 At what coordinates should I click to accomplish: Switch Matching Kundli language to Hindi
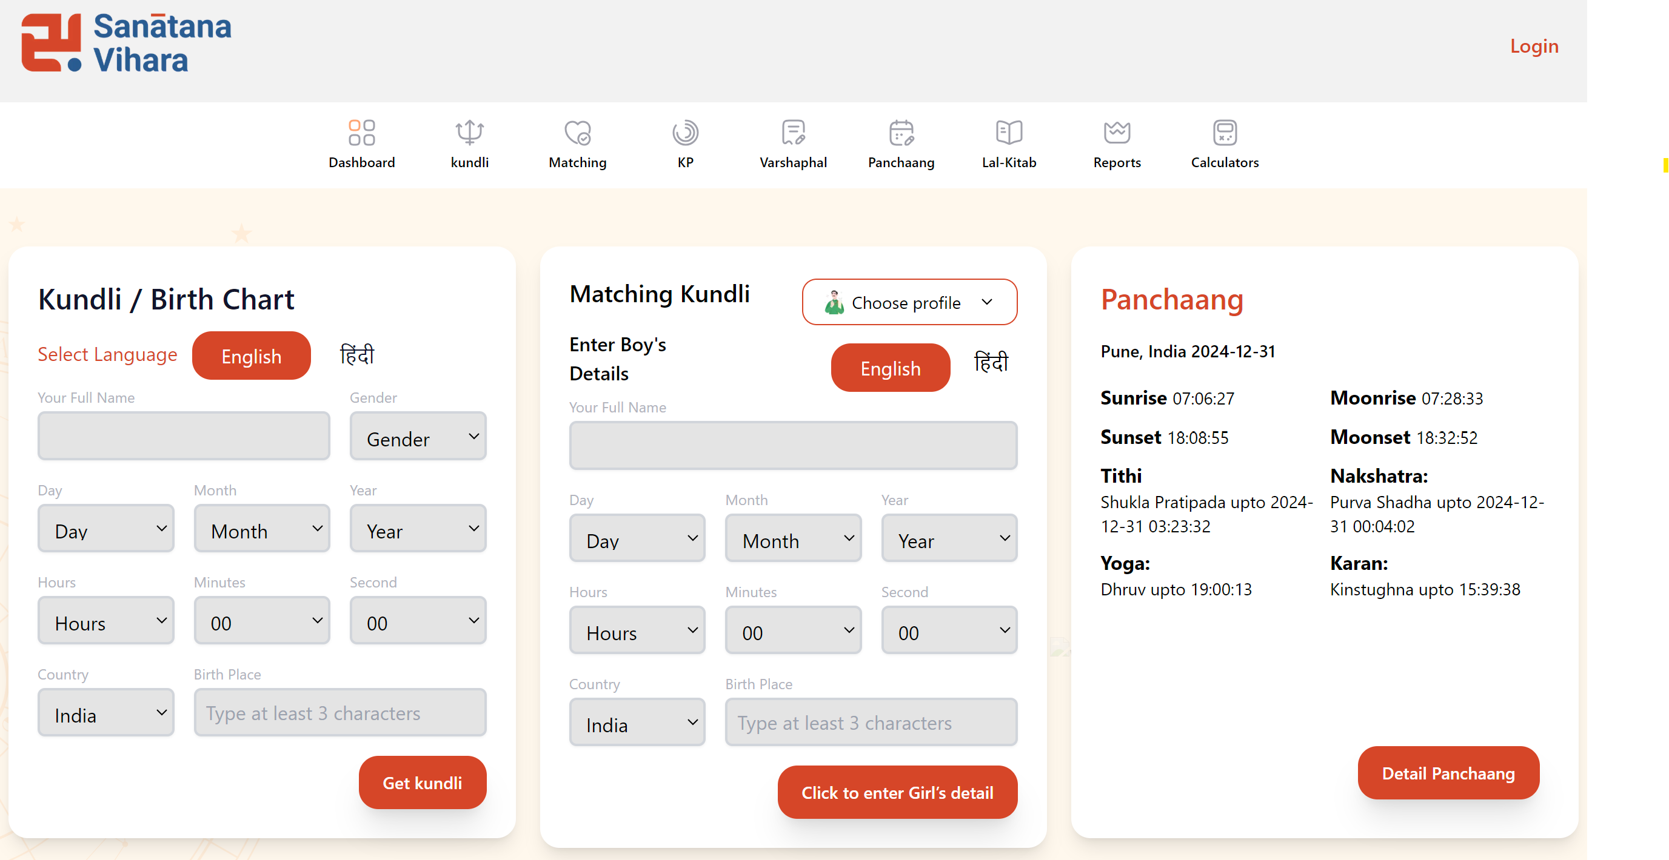coord(991,362)
